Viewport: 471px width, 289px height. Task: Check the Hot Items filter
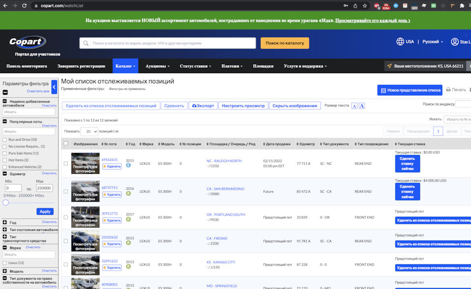coord(4,160)
